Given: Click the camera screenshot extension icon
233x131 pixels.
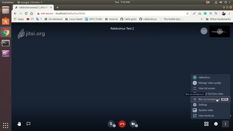Looking at the screenshot, I should tap(200, 13).
